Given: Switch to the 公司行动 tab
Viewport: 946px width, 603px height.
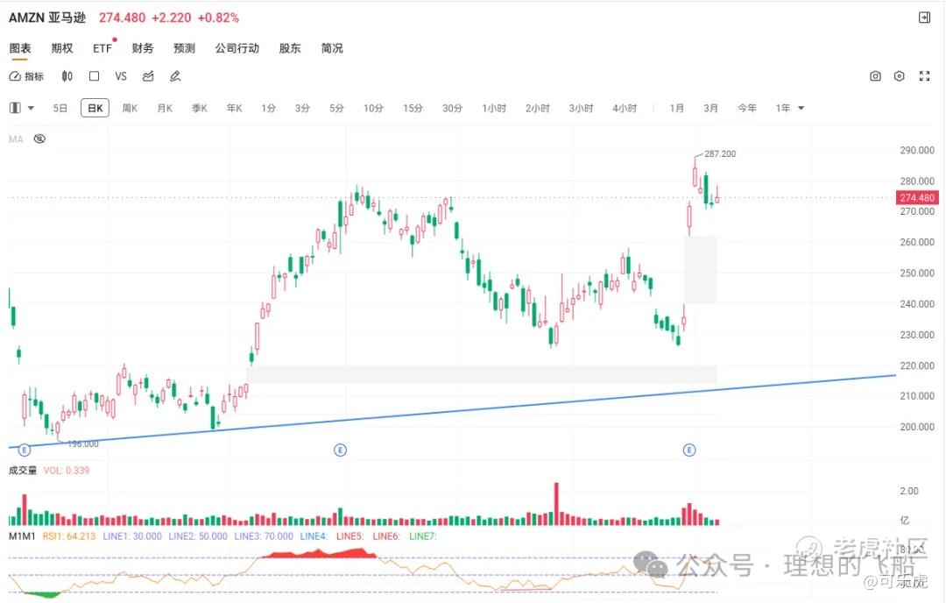Looking at the screenshot, I should 237,48.
